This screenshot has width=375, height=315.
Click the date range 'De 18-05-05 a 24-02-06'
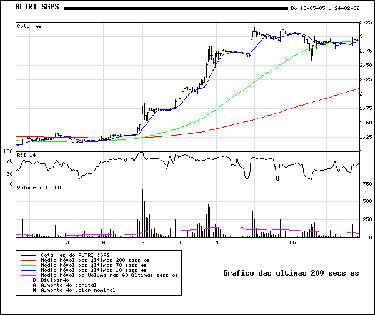point(325,8)
